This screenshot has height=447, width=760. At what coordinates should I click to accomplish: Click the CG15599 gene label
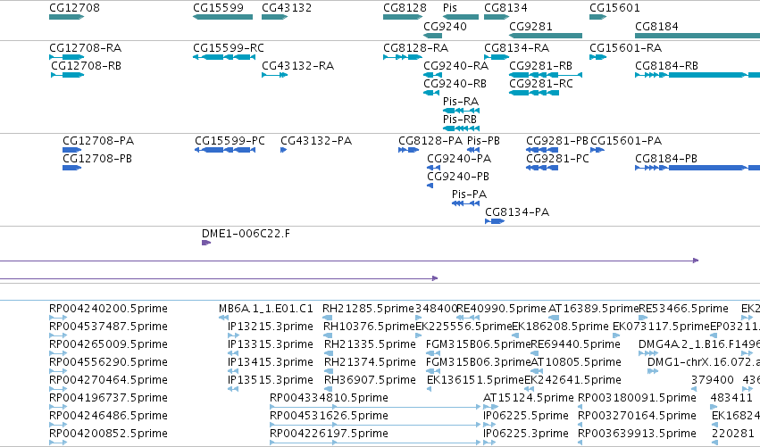coord(218,8)
